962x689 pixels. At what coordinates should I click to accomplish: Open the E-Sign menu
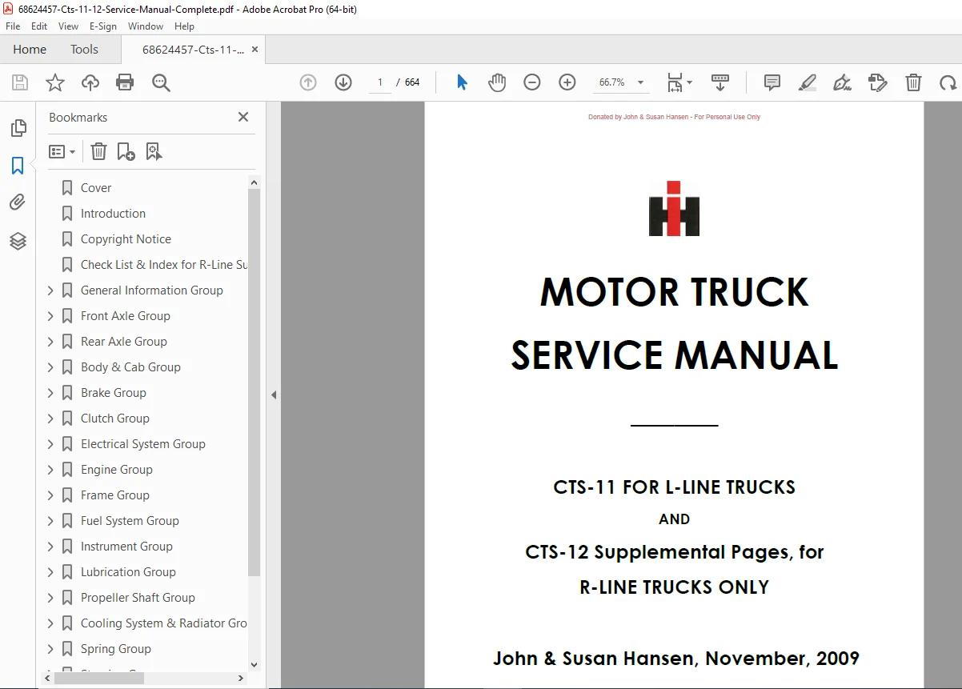click(103, 26)
